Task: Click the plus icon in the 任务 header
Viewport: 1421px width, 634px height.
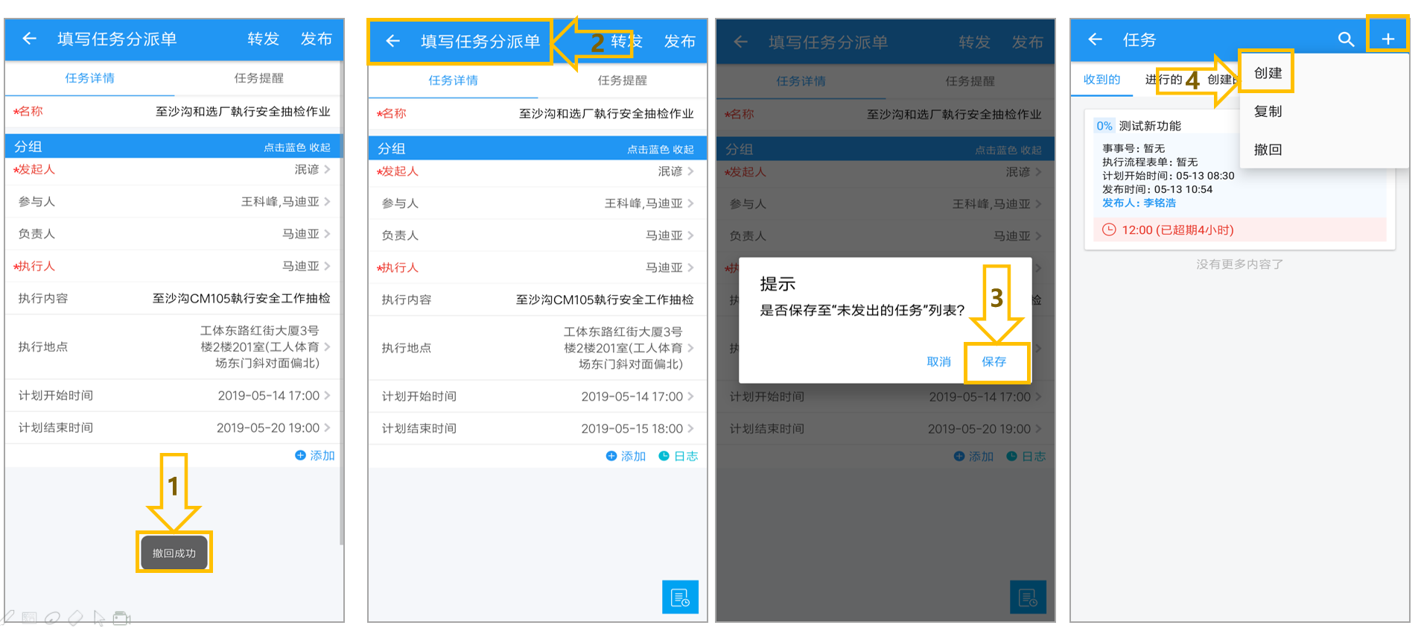Action: click(1387, 39)
